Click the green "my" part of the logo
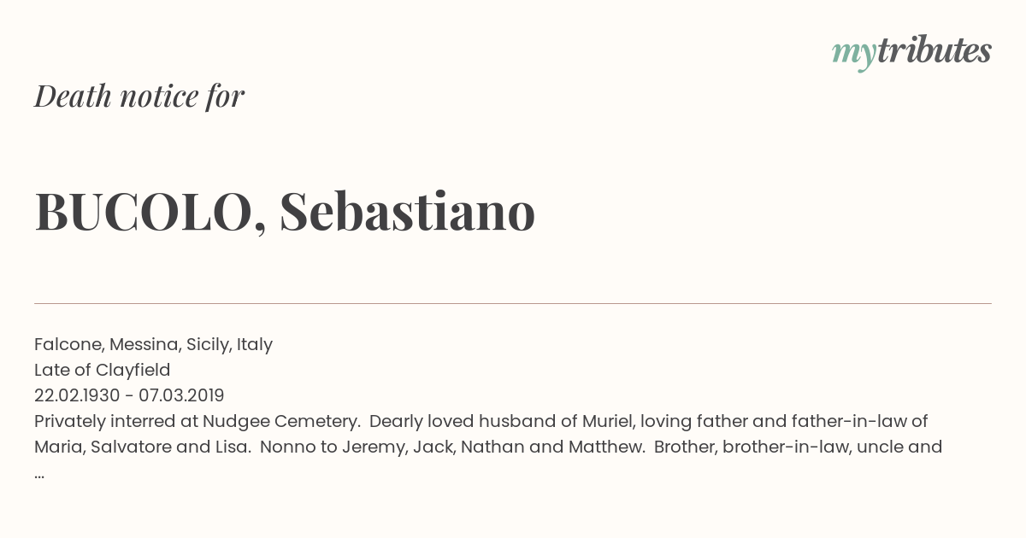1026x538 pixels. [x=853, y=55]
